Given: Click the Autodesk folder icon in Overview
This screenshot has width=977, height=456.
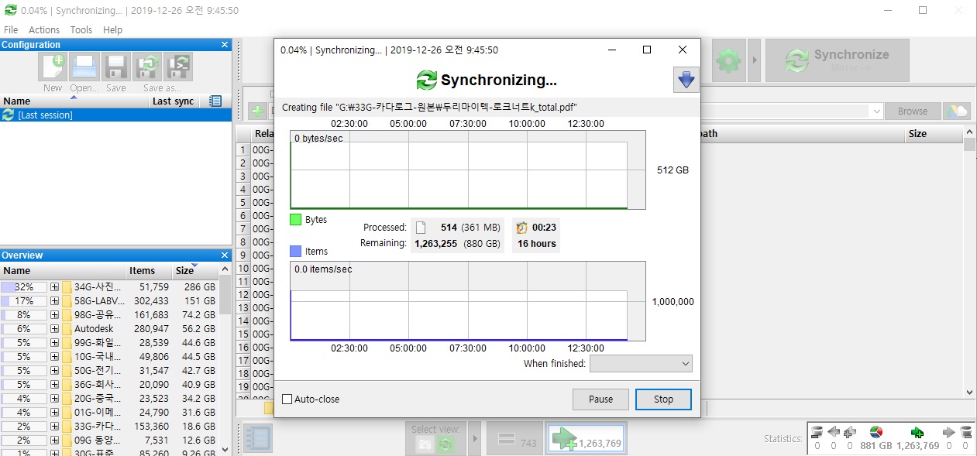Looking at the screenshot, I should pyautogui.click(x=67, y=329).
